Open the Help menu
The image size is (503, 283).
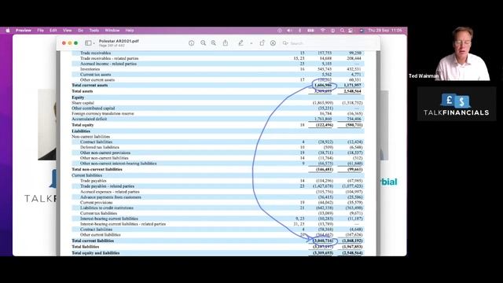coord(130,31)
